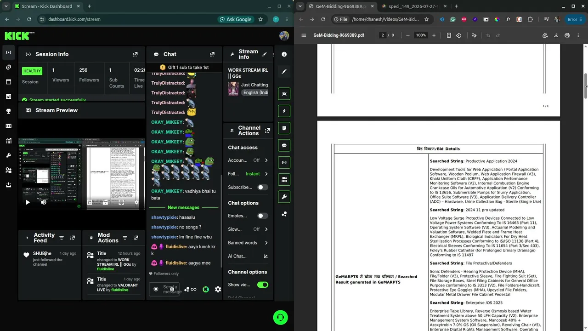The width and height of the screenshot is (588, 331).
Task: Expand the Slow mode option
Action: point(248,229)
